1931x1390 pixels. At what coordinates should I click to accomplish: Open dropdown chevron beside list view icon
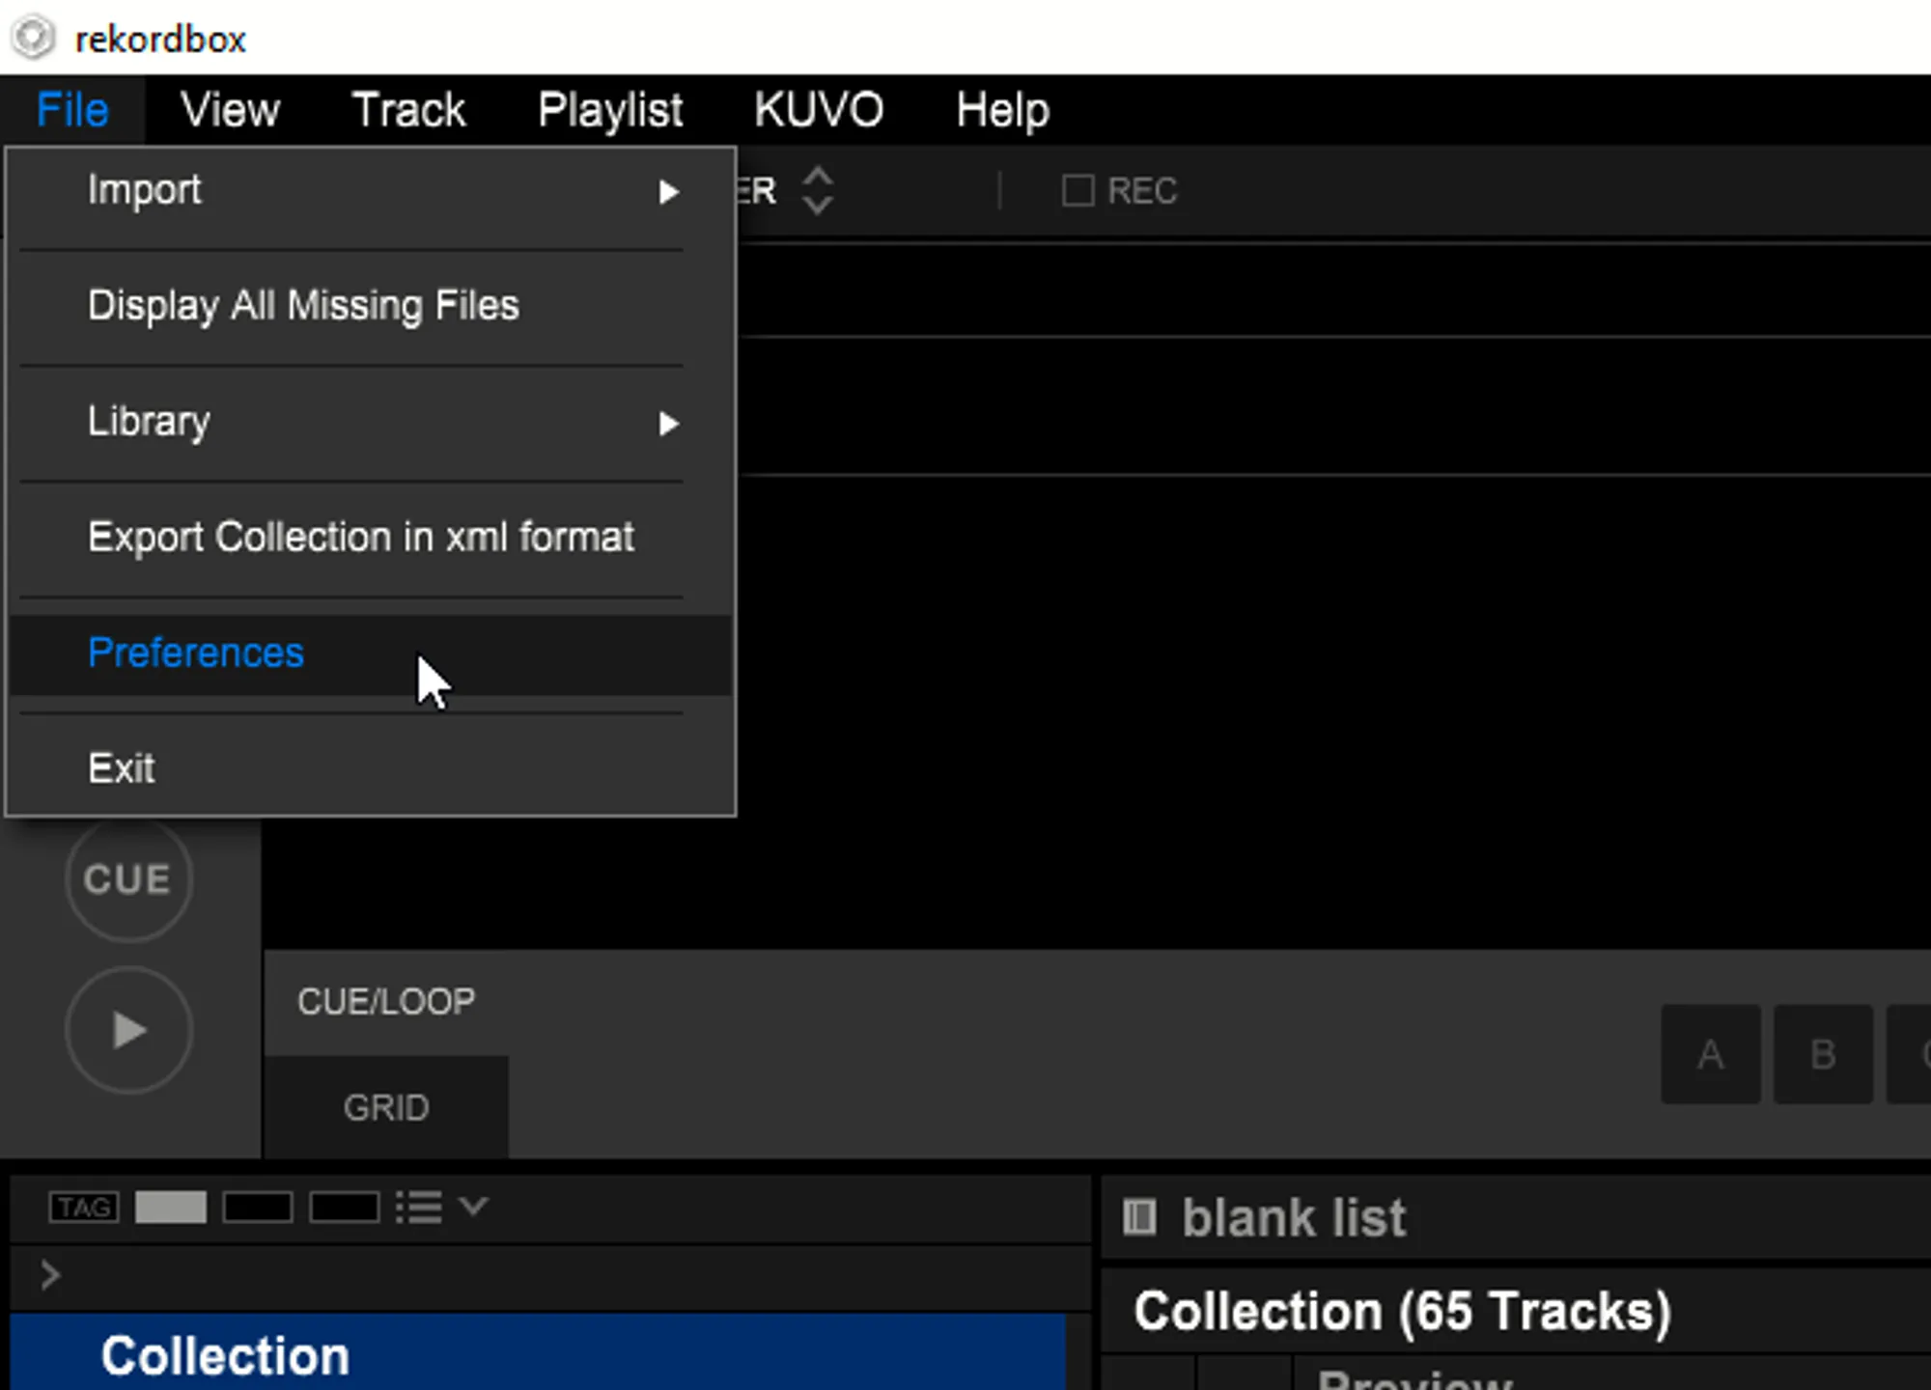coord(473,1206)
